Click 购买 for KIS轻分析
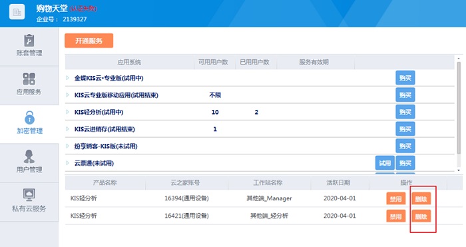 pyautogui.click(x=405, y=112)
